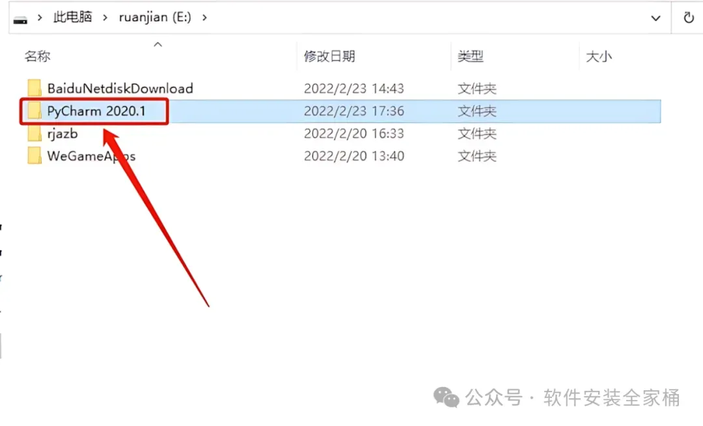Click the sort direction arrow above 名称
Image resolution: width=703 pixels, height=426 pixels.
click(x=158, y=44)
